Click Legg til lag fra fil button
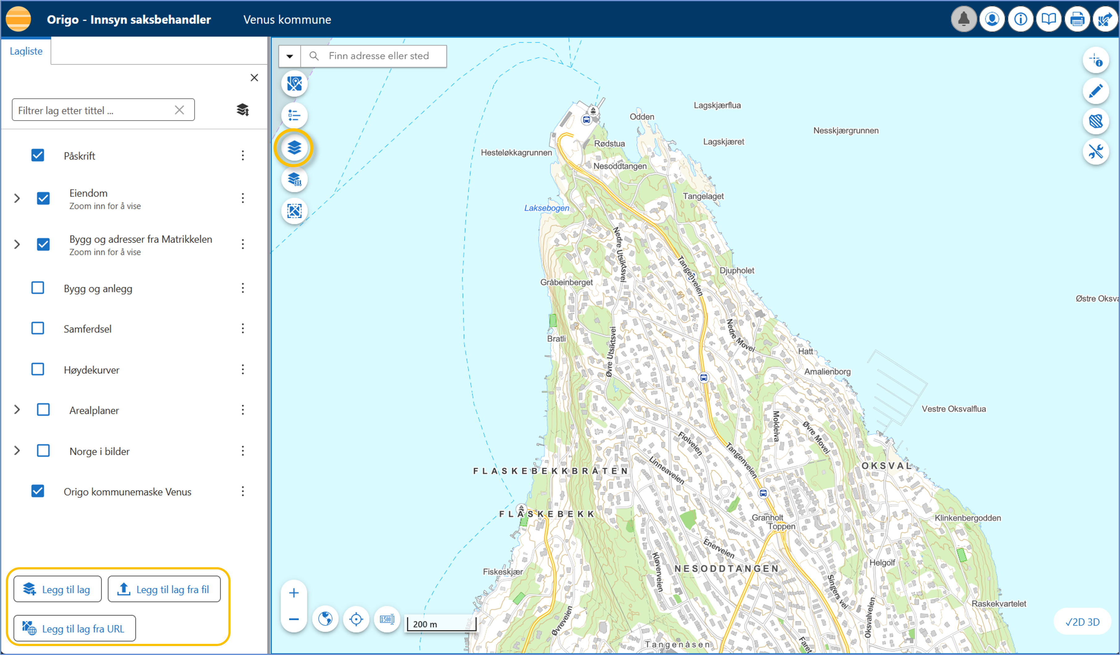The width and height of the screenshot is (1120, 655). point(164,589)
